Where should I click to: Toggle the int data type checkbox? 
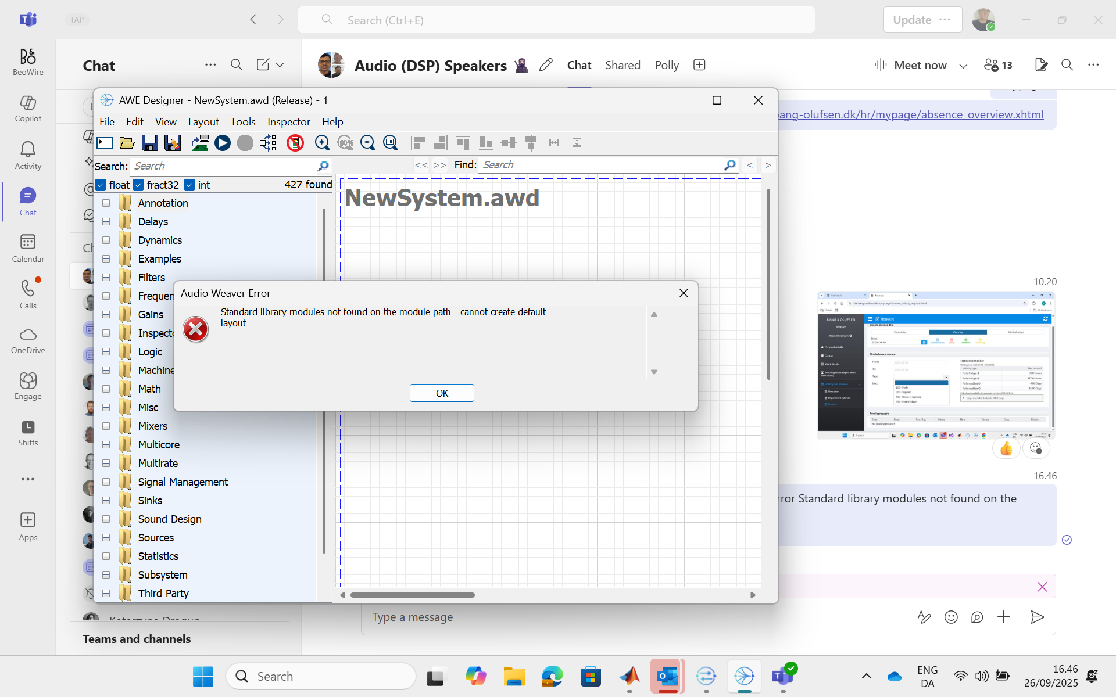[x=189, y=185]
